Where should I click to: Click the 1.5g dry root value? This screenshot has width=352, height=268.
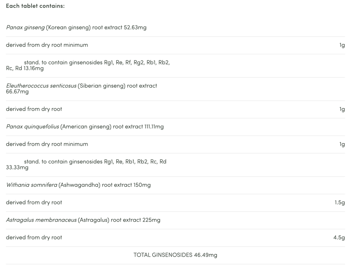tap(340, 202)
